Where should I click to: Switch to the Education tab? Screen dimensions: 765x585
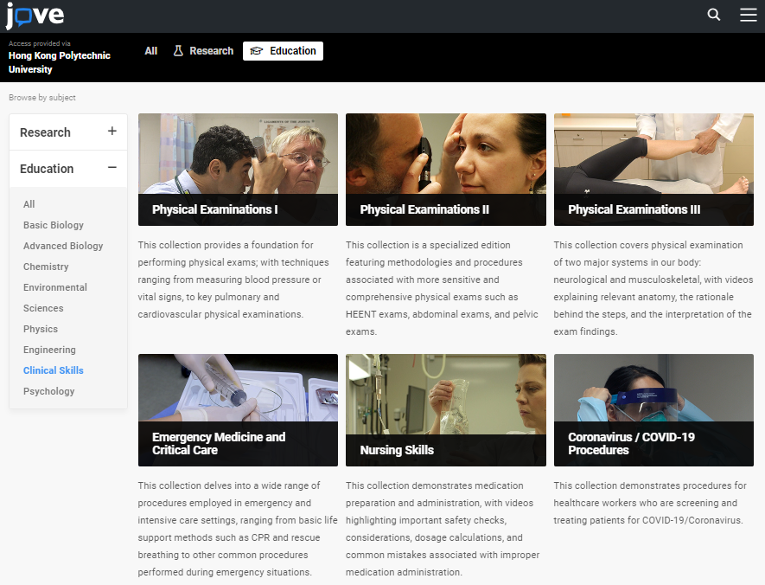click(x=283, y=51)
